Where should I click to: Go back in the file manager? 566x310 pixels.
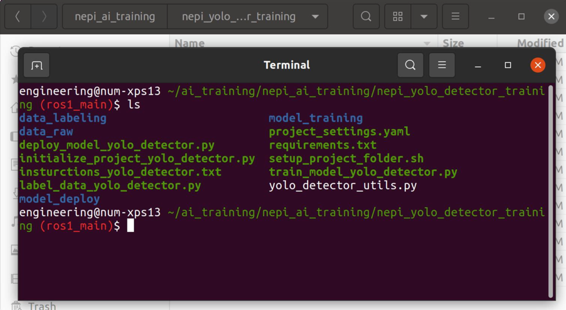18,17
